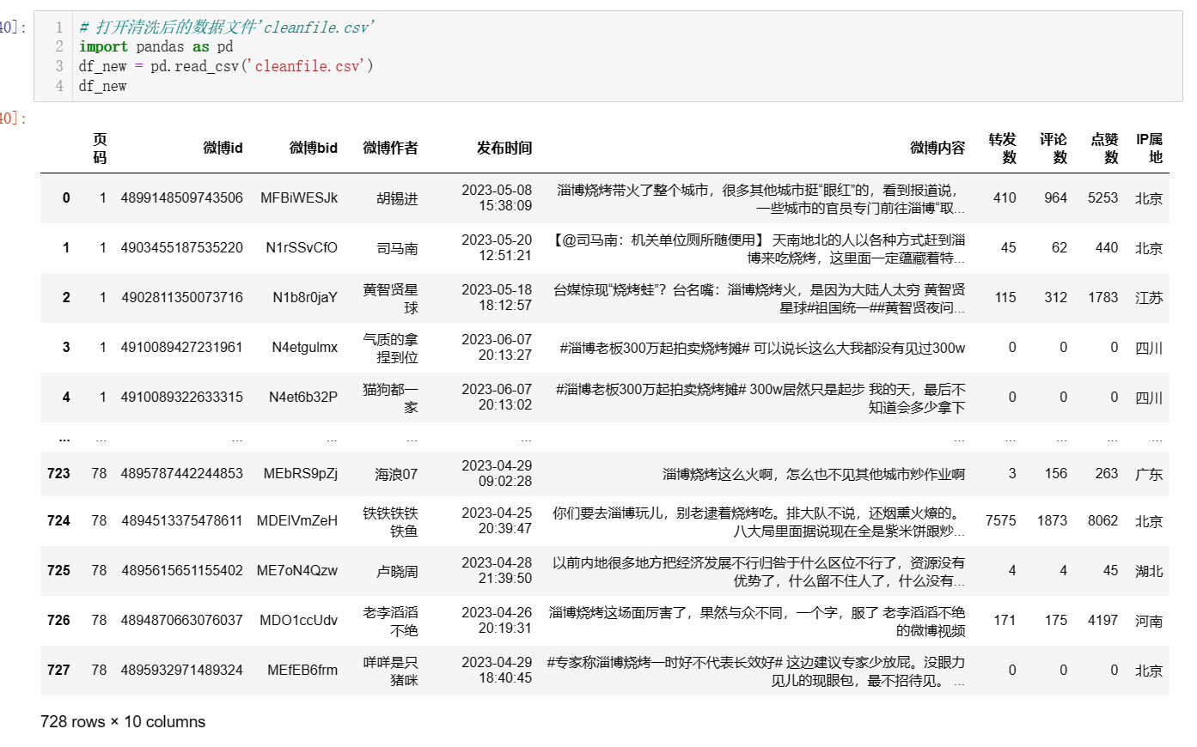Viewport: 1197px width, 747px height.
Task: Click comment count 1873
Action: pyautogui.click(x=1052, y=520)
